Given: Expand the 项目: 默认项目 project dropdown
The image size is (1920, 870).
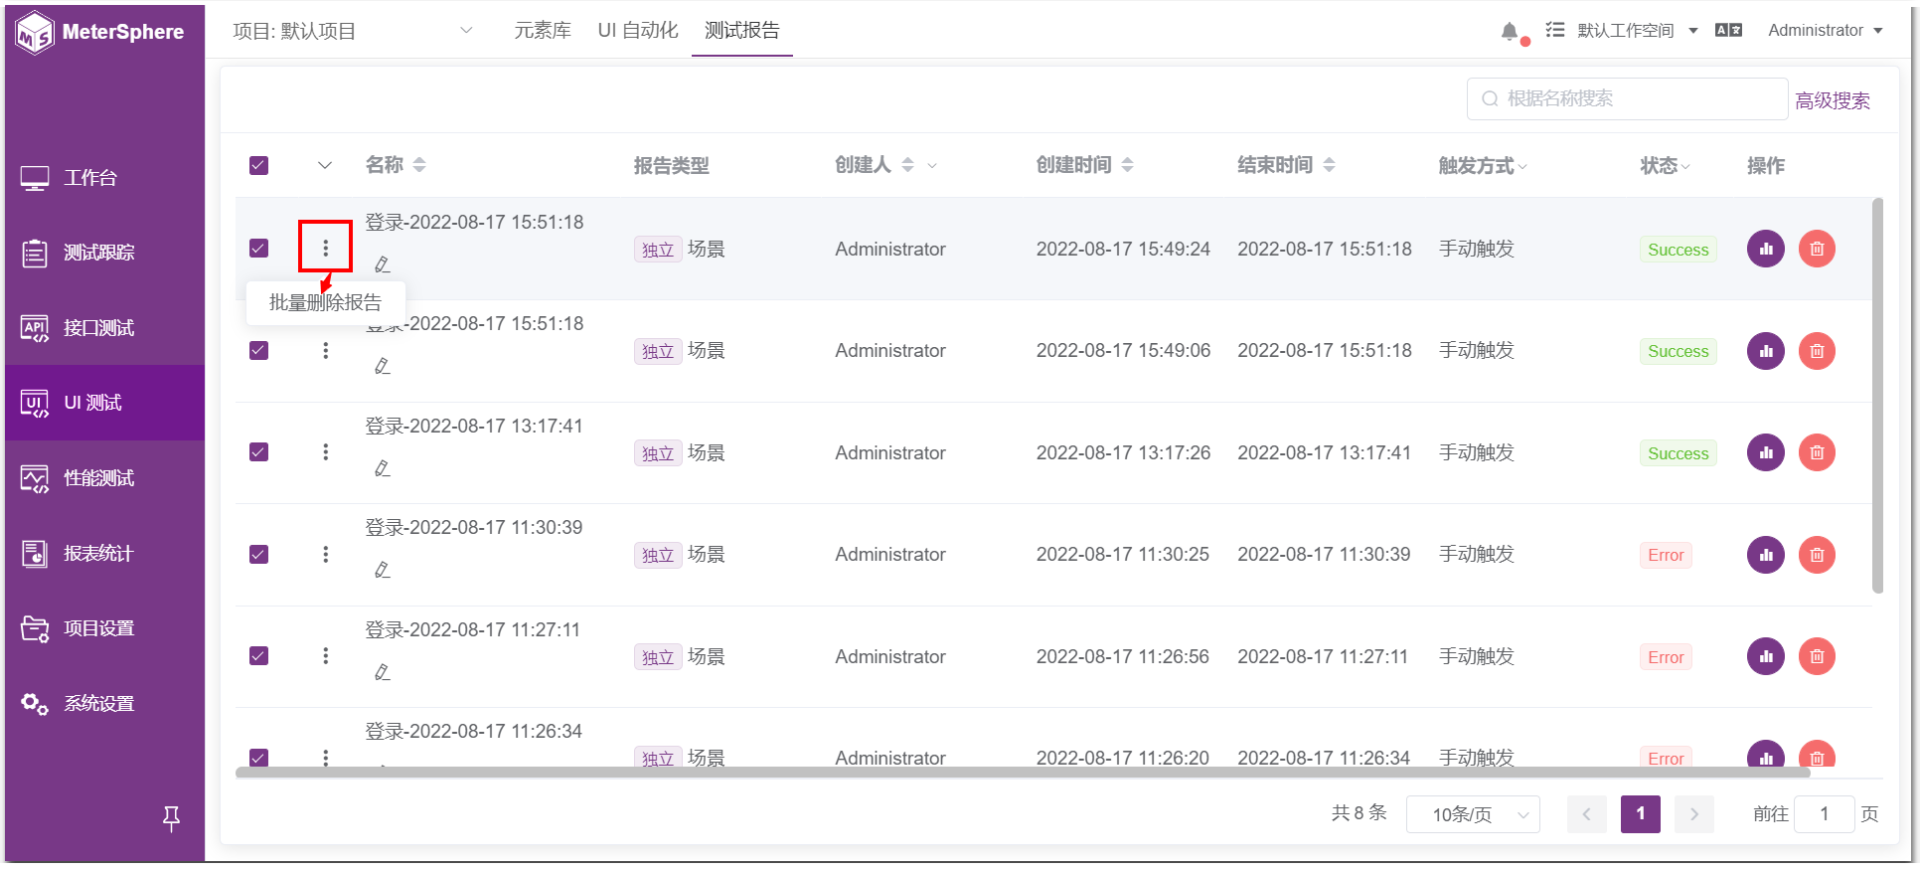Looking at the screenshot, I should 353,31.
